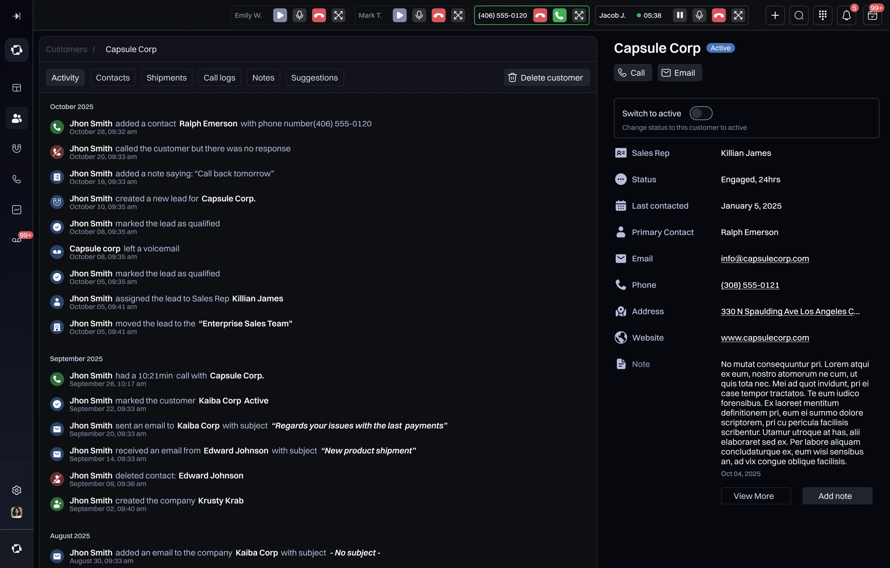Image resolution: width=890 pixels, height=568 pixels.
Task: Resume Mark T. call with play button
Action: tap(399, 15)
